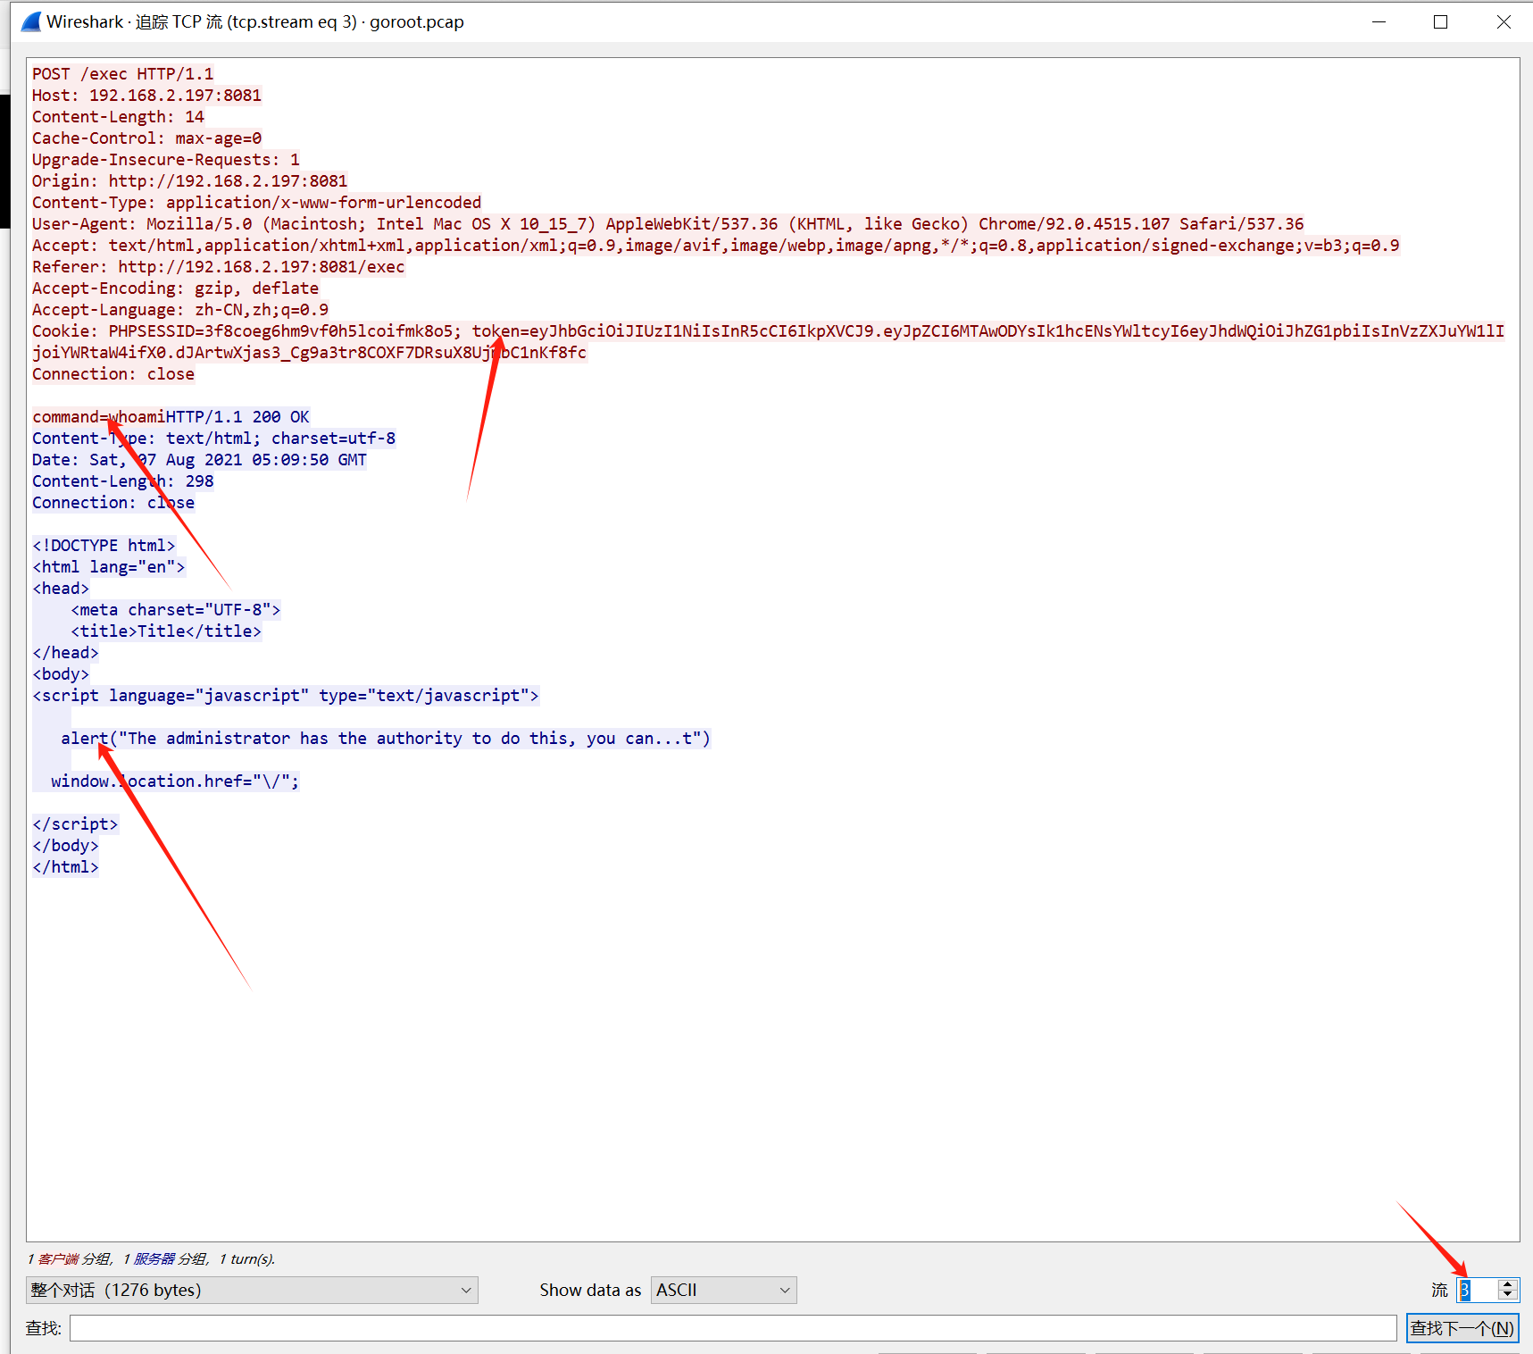This screenshot has width=1533, height=1354.
Task: Minimize the Wireshark stream window
Action: pos(1379,21)
